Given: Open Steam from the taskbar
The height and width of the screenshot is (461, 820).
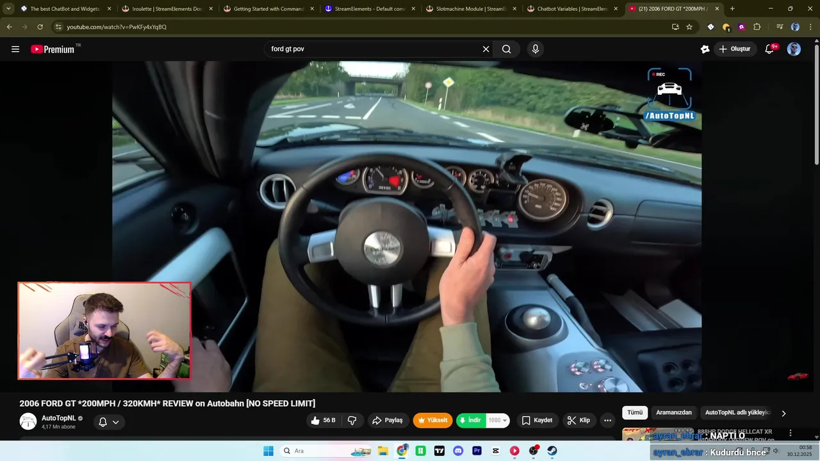Looking at the screenshot, I should pyautogui.click(x=552, y=451).
